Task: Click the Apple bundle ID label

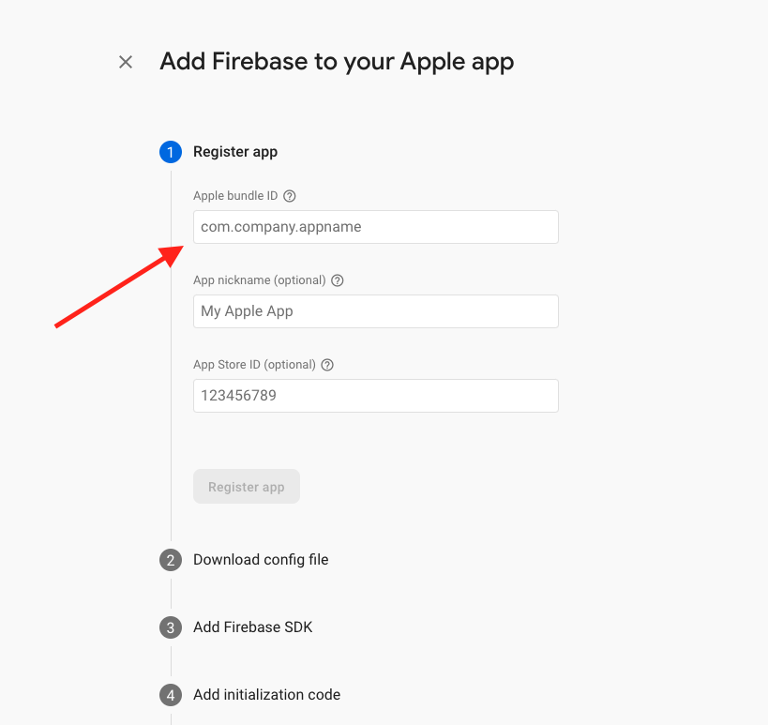Action: [x=235, y=196]
